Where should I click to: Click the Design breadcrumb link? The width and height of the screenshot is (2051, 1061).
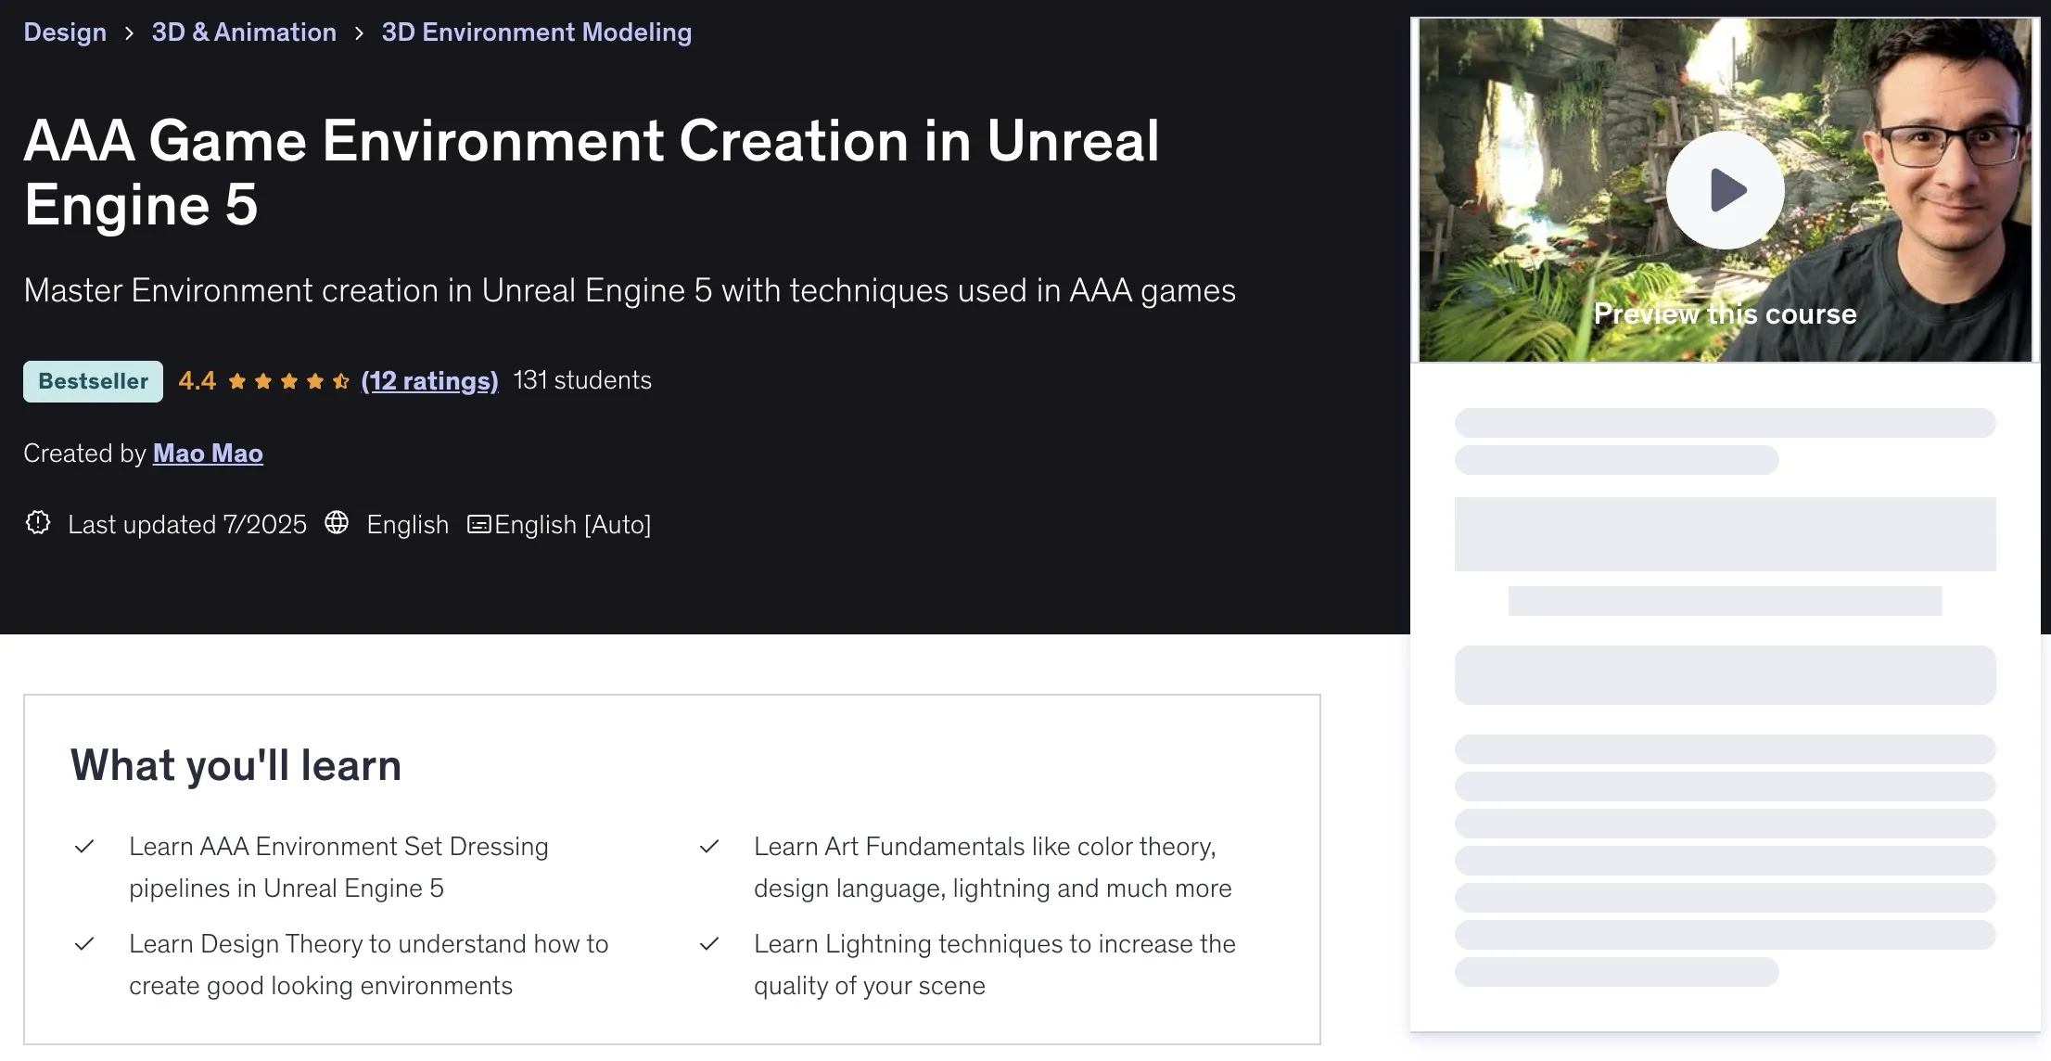click(65, 32)
